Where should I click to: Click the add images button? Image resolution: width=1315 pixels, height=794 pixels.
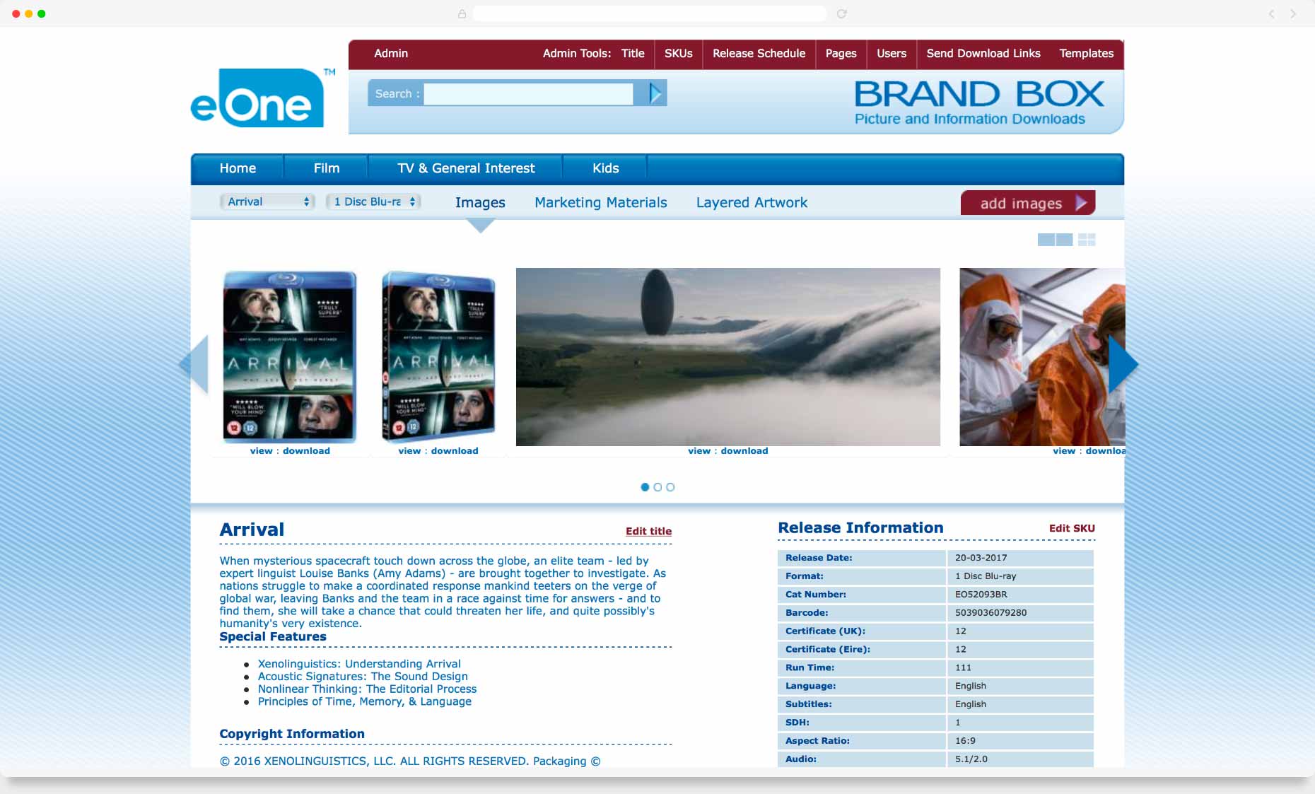pyautogui.click(x=1028, y=203)
